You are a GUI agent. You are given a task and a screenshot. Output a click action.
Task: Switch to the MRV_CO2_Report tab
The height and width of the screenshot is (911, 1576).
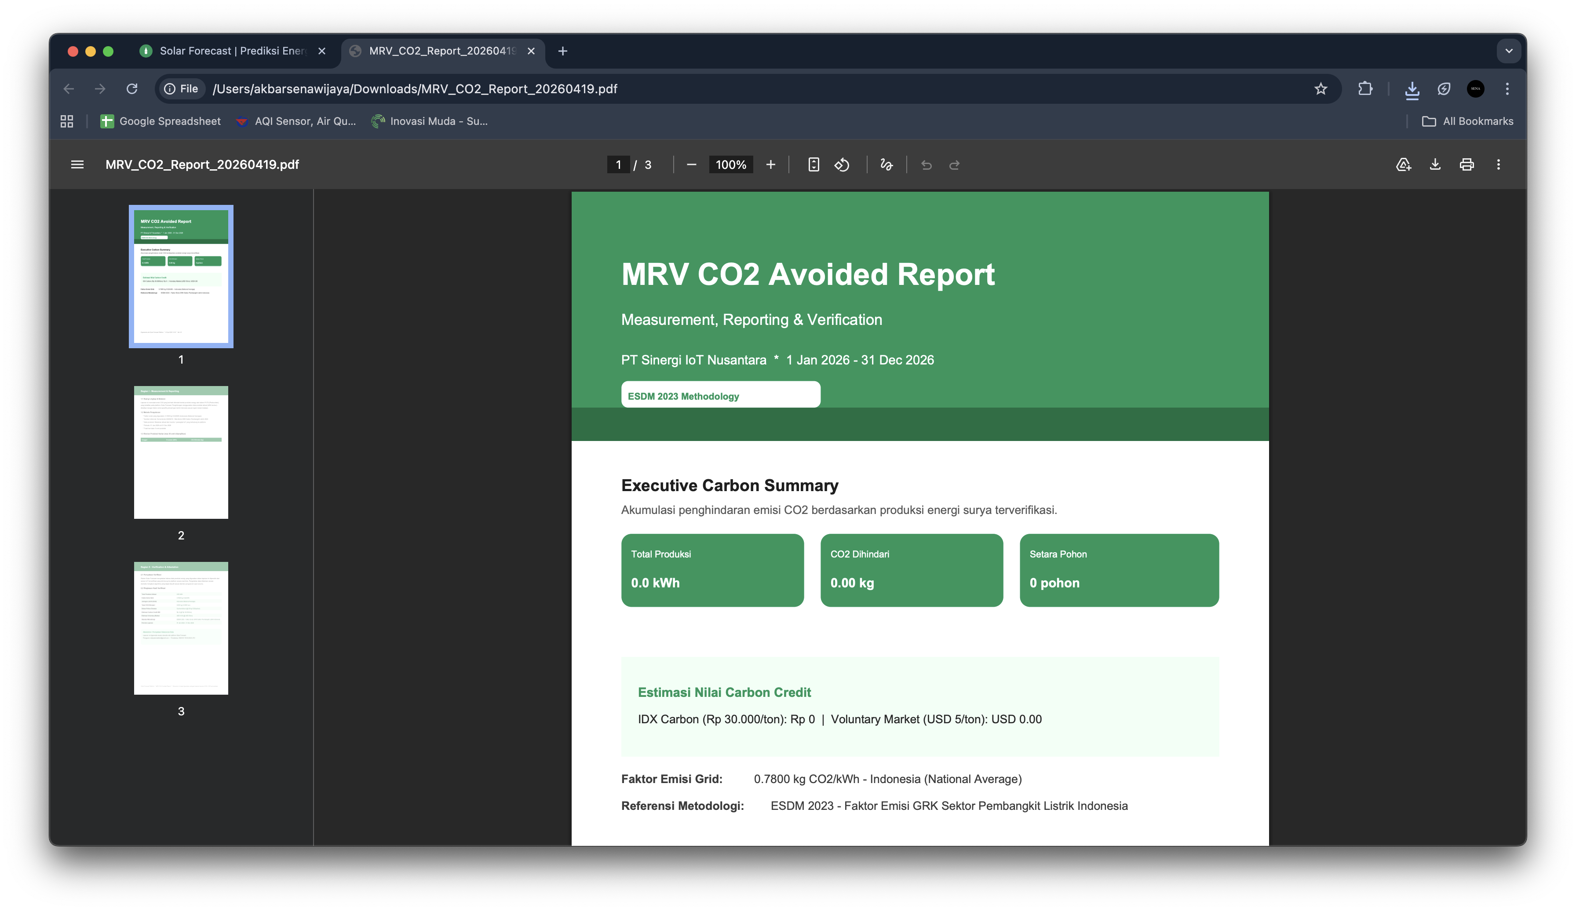coord(438,51)
